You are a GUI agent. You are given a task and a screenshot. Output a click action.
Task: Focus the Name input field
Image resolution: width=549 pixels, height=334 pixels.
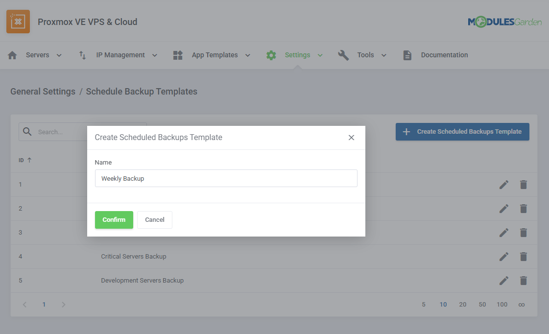tap(226, 179)
